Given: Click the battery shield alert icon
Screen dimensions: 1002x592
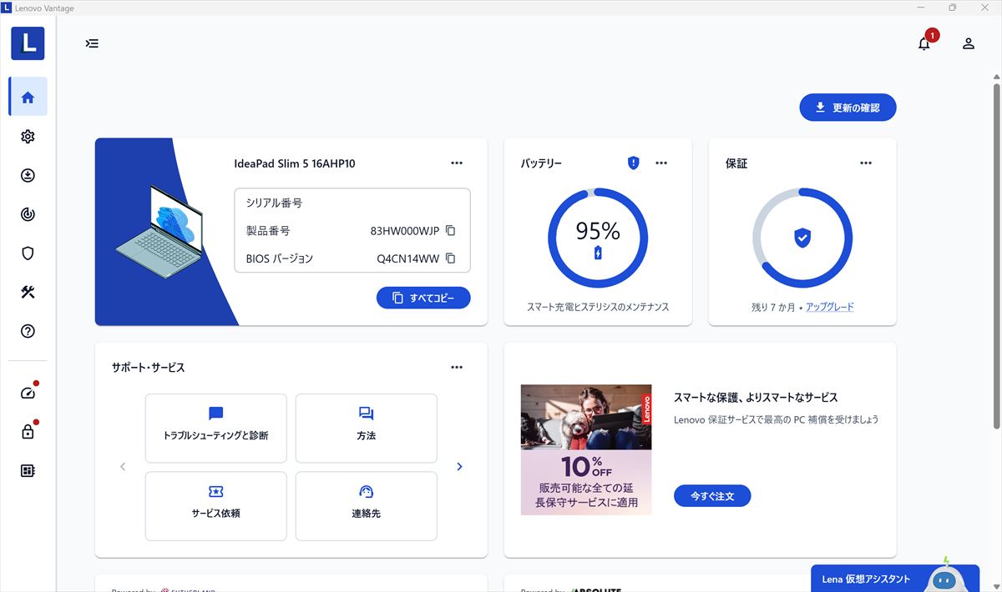Looking at the screenshot, I should point(633,163).
